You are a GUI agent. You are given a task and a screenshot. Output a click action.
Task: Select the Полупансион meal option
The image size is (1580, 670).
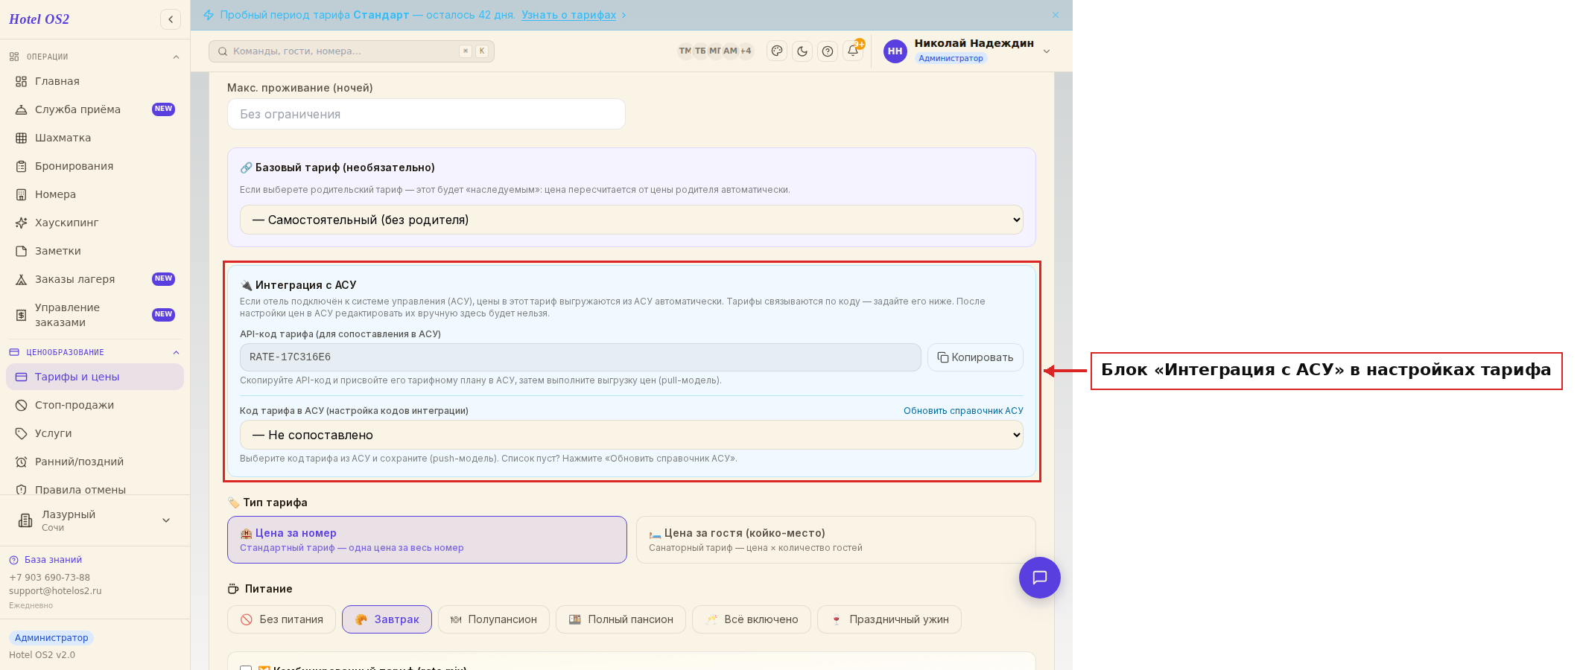(494, 619)
